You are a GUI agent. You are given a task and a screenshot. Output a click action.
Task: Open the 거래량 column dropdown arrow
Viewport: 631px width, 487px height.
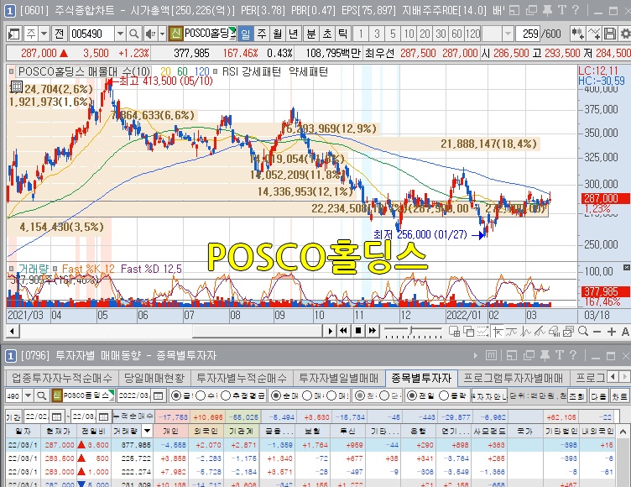point(148,431)
